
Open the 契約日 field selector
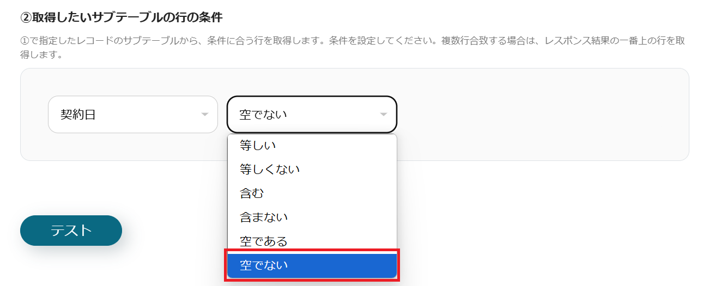133,115
